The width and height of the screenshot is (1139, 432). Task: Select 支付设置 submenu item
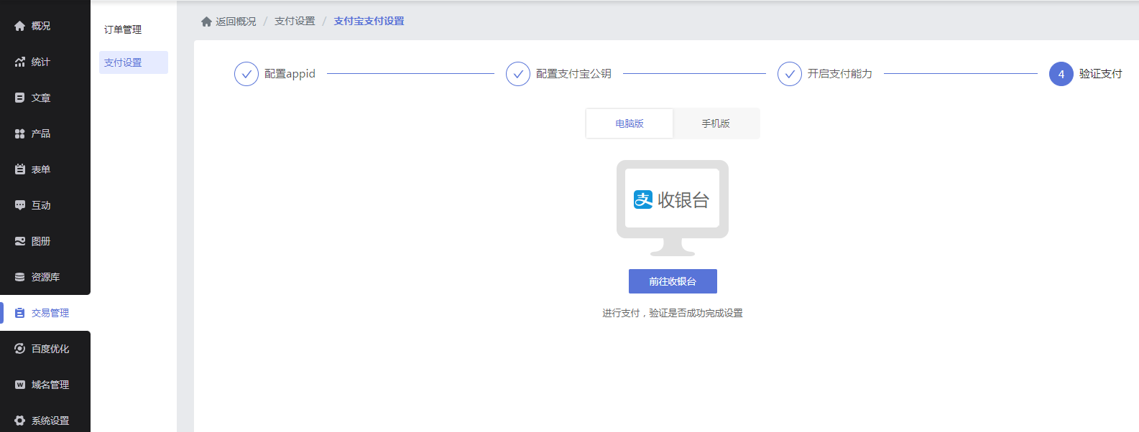tap(134, 62)
